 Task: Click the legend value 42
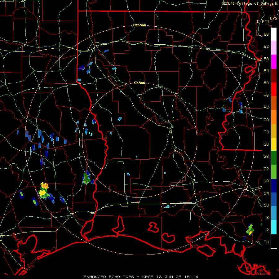click(266, 107)
